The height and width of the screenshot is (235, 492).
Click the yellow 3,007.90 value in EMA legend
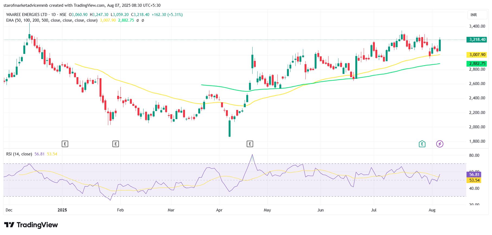click(108, 20)
